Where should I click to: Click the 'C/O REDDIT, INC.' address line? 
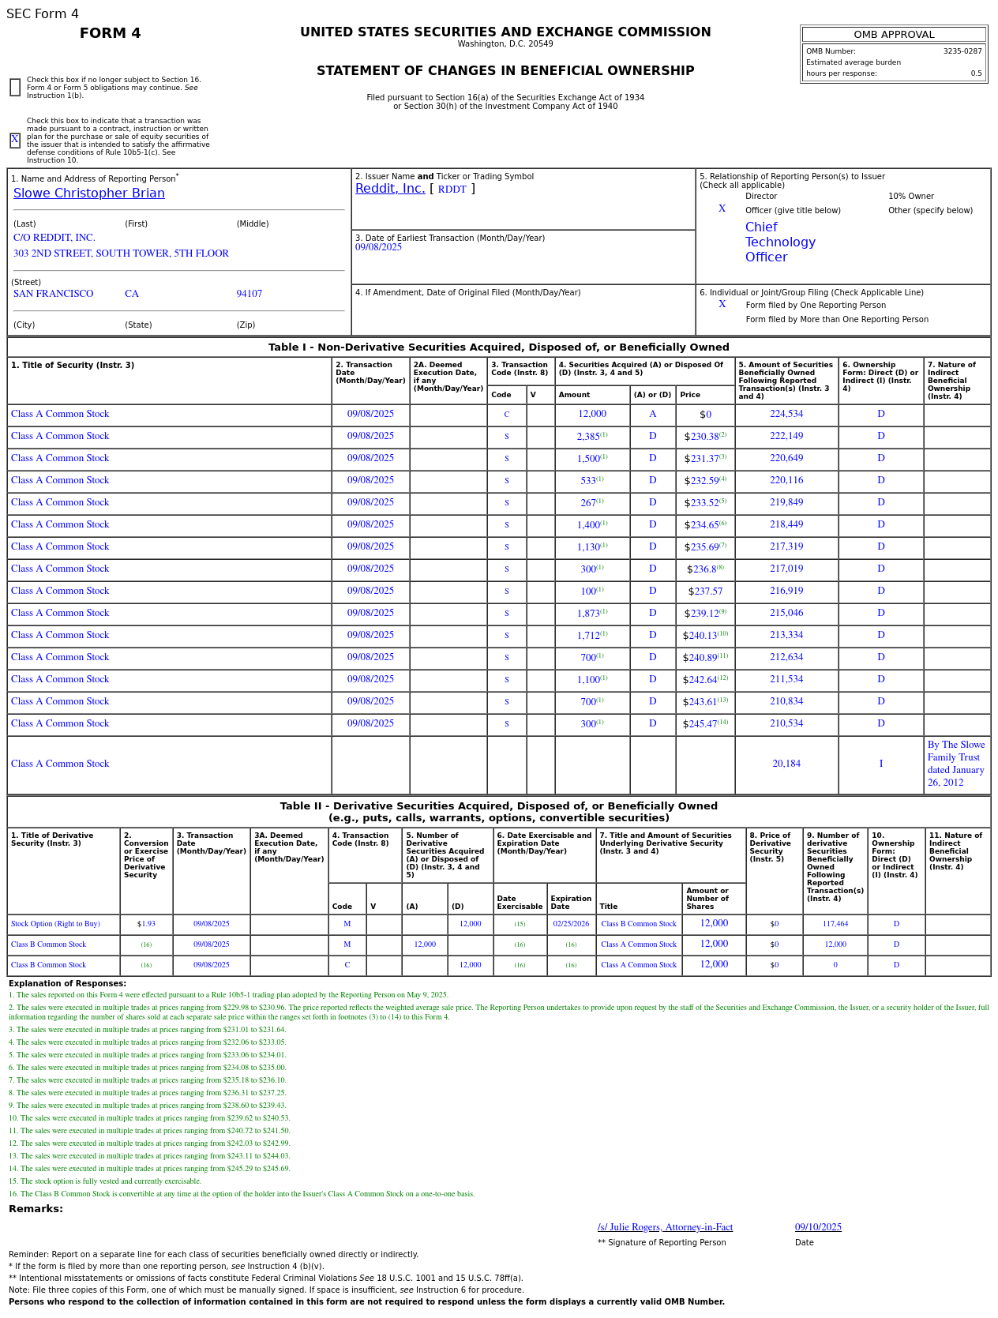pyautogui.click(x=54, y=238)
